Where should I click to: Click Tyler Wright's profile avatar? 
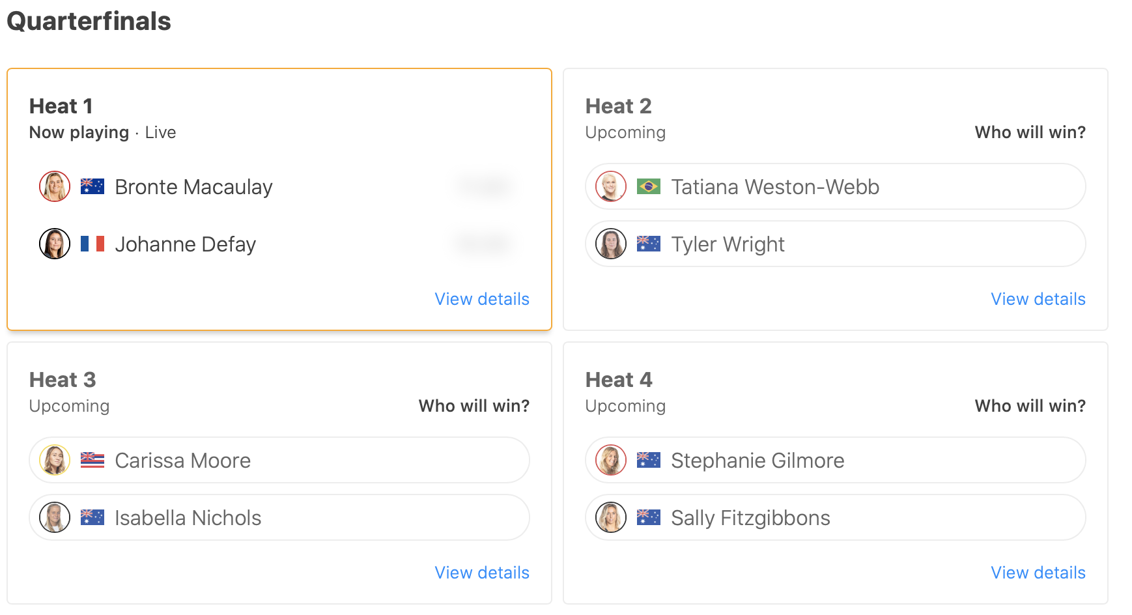tap(611, 244)
